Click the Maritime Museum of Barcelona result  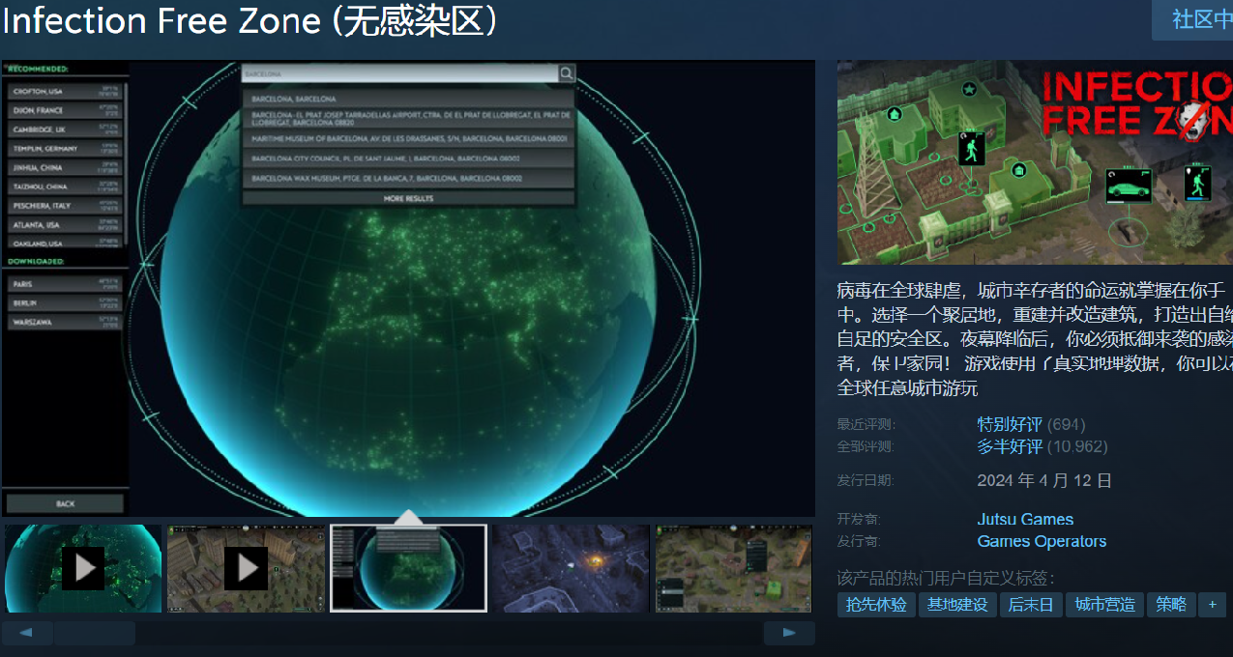point(408,139)
